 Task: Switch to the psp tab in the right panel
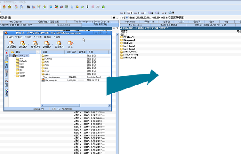226,22
